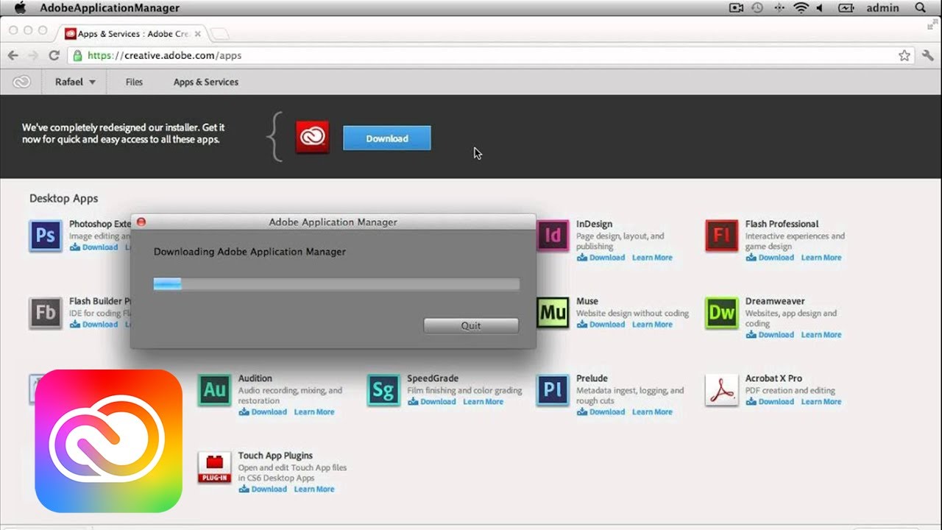This screenshot has height=530, width=942.
Task: Click the battery status icon
Action: [846, 8]
